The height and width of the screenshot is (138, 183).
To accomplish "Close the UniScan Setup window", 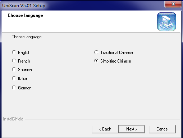I will (x=173, y=4).
